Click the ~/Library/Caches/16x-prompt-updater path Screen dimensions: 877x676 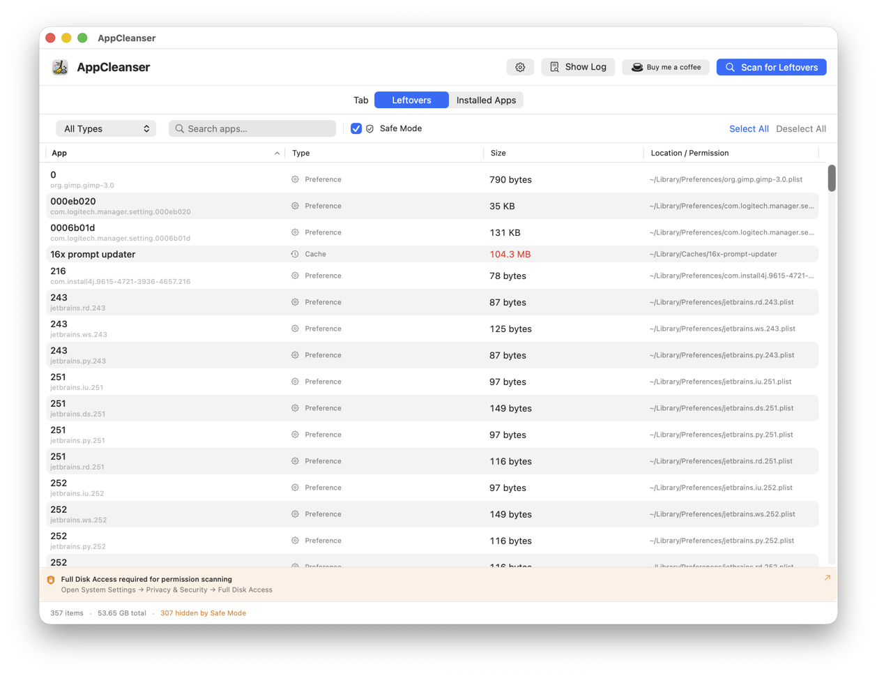[x=713, y=254]
